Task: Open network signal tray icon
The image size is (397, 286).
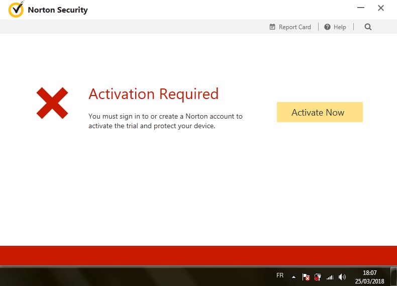Action: (330, 277)
